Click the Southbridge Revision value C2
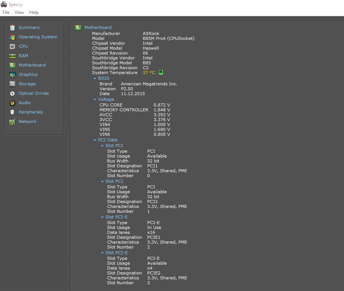This screenshot has height=291, width=344. pyautogui.click(x=146, y=68)
